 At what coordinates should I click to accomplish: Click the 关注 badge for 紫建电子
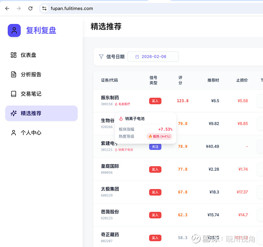coord(155,147)
